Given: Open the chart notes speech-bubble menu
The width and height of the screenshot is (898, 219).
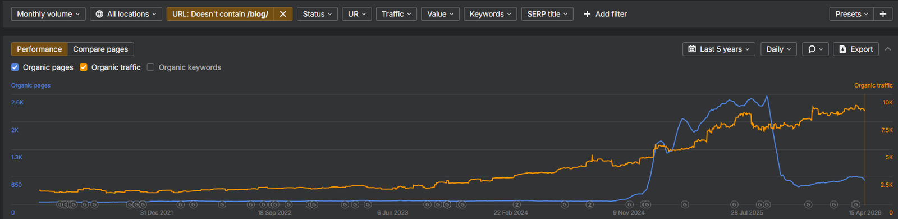Looking at the screenshot, I should 815,49.
